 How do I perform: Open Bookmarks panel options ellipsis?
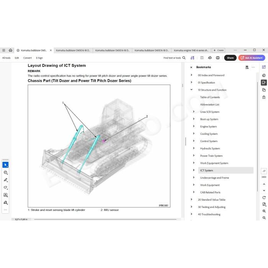[253, 67]
